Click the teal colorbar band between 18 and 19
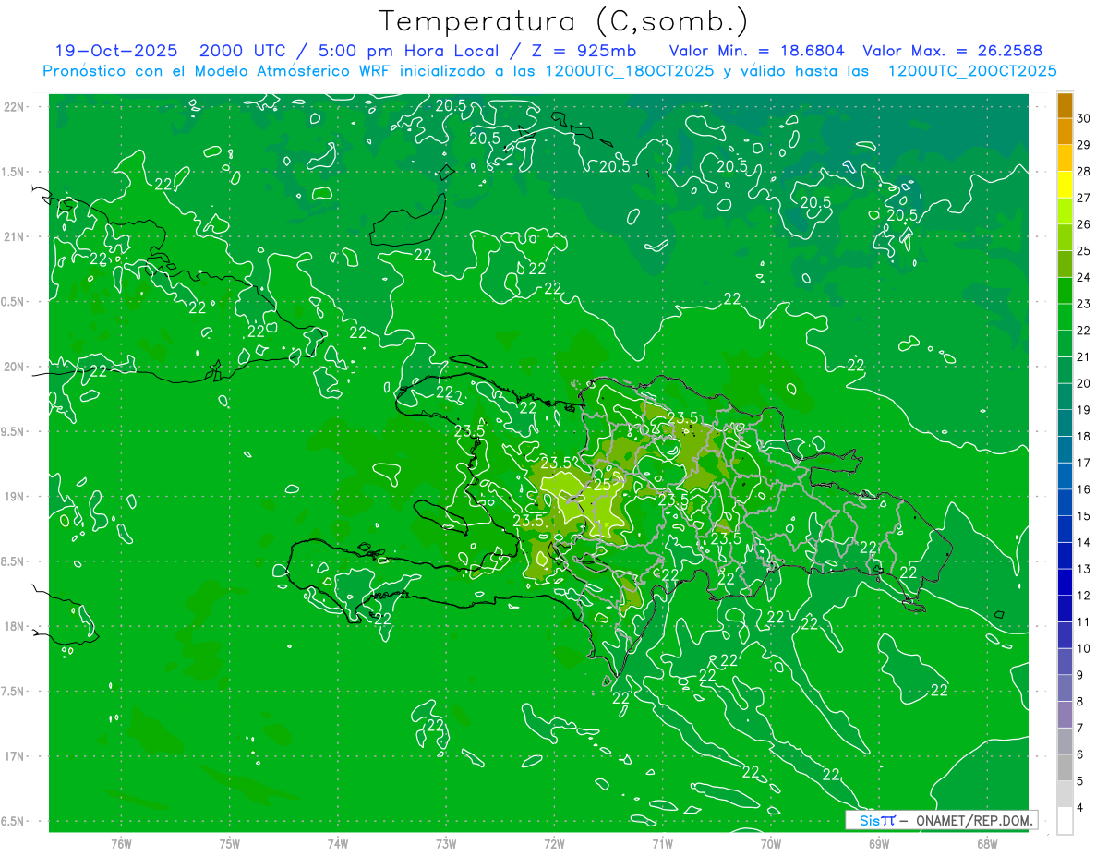The image size is (1108, 856). (x=1065, y=424)
